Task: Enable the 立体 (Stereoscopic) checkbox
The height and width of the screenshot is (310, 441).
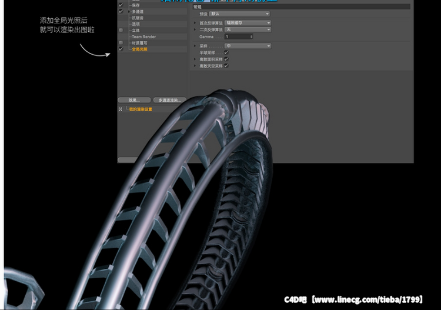Action: [x=121, y=30]
